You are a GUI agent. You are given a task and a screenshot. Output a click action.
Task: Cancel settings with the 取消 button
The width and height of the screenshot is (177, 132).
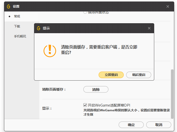pos(158,125)
